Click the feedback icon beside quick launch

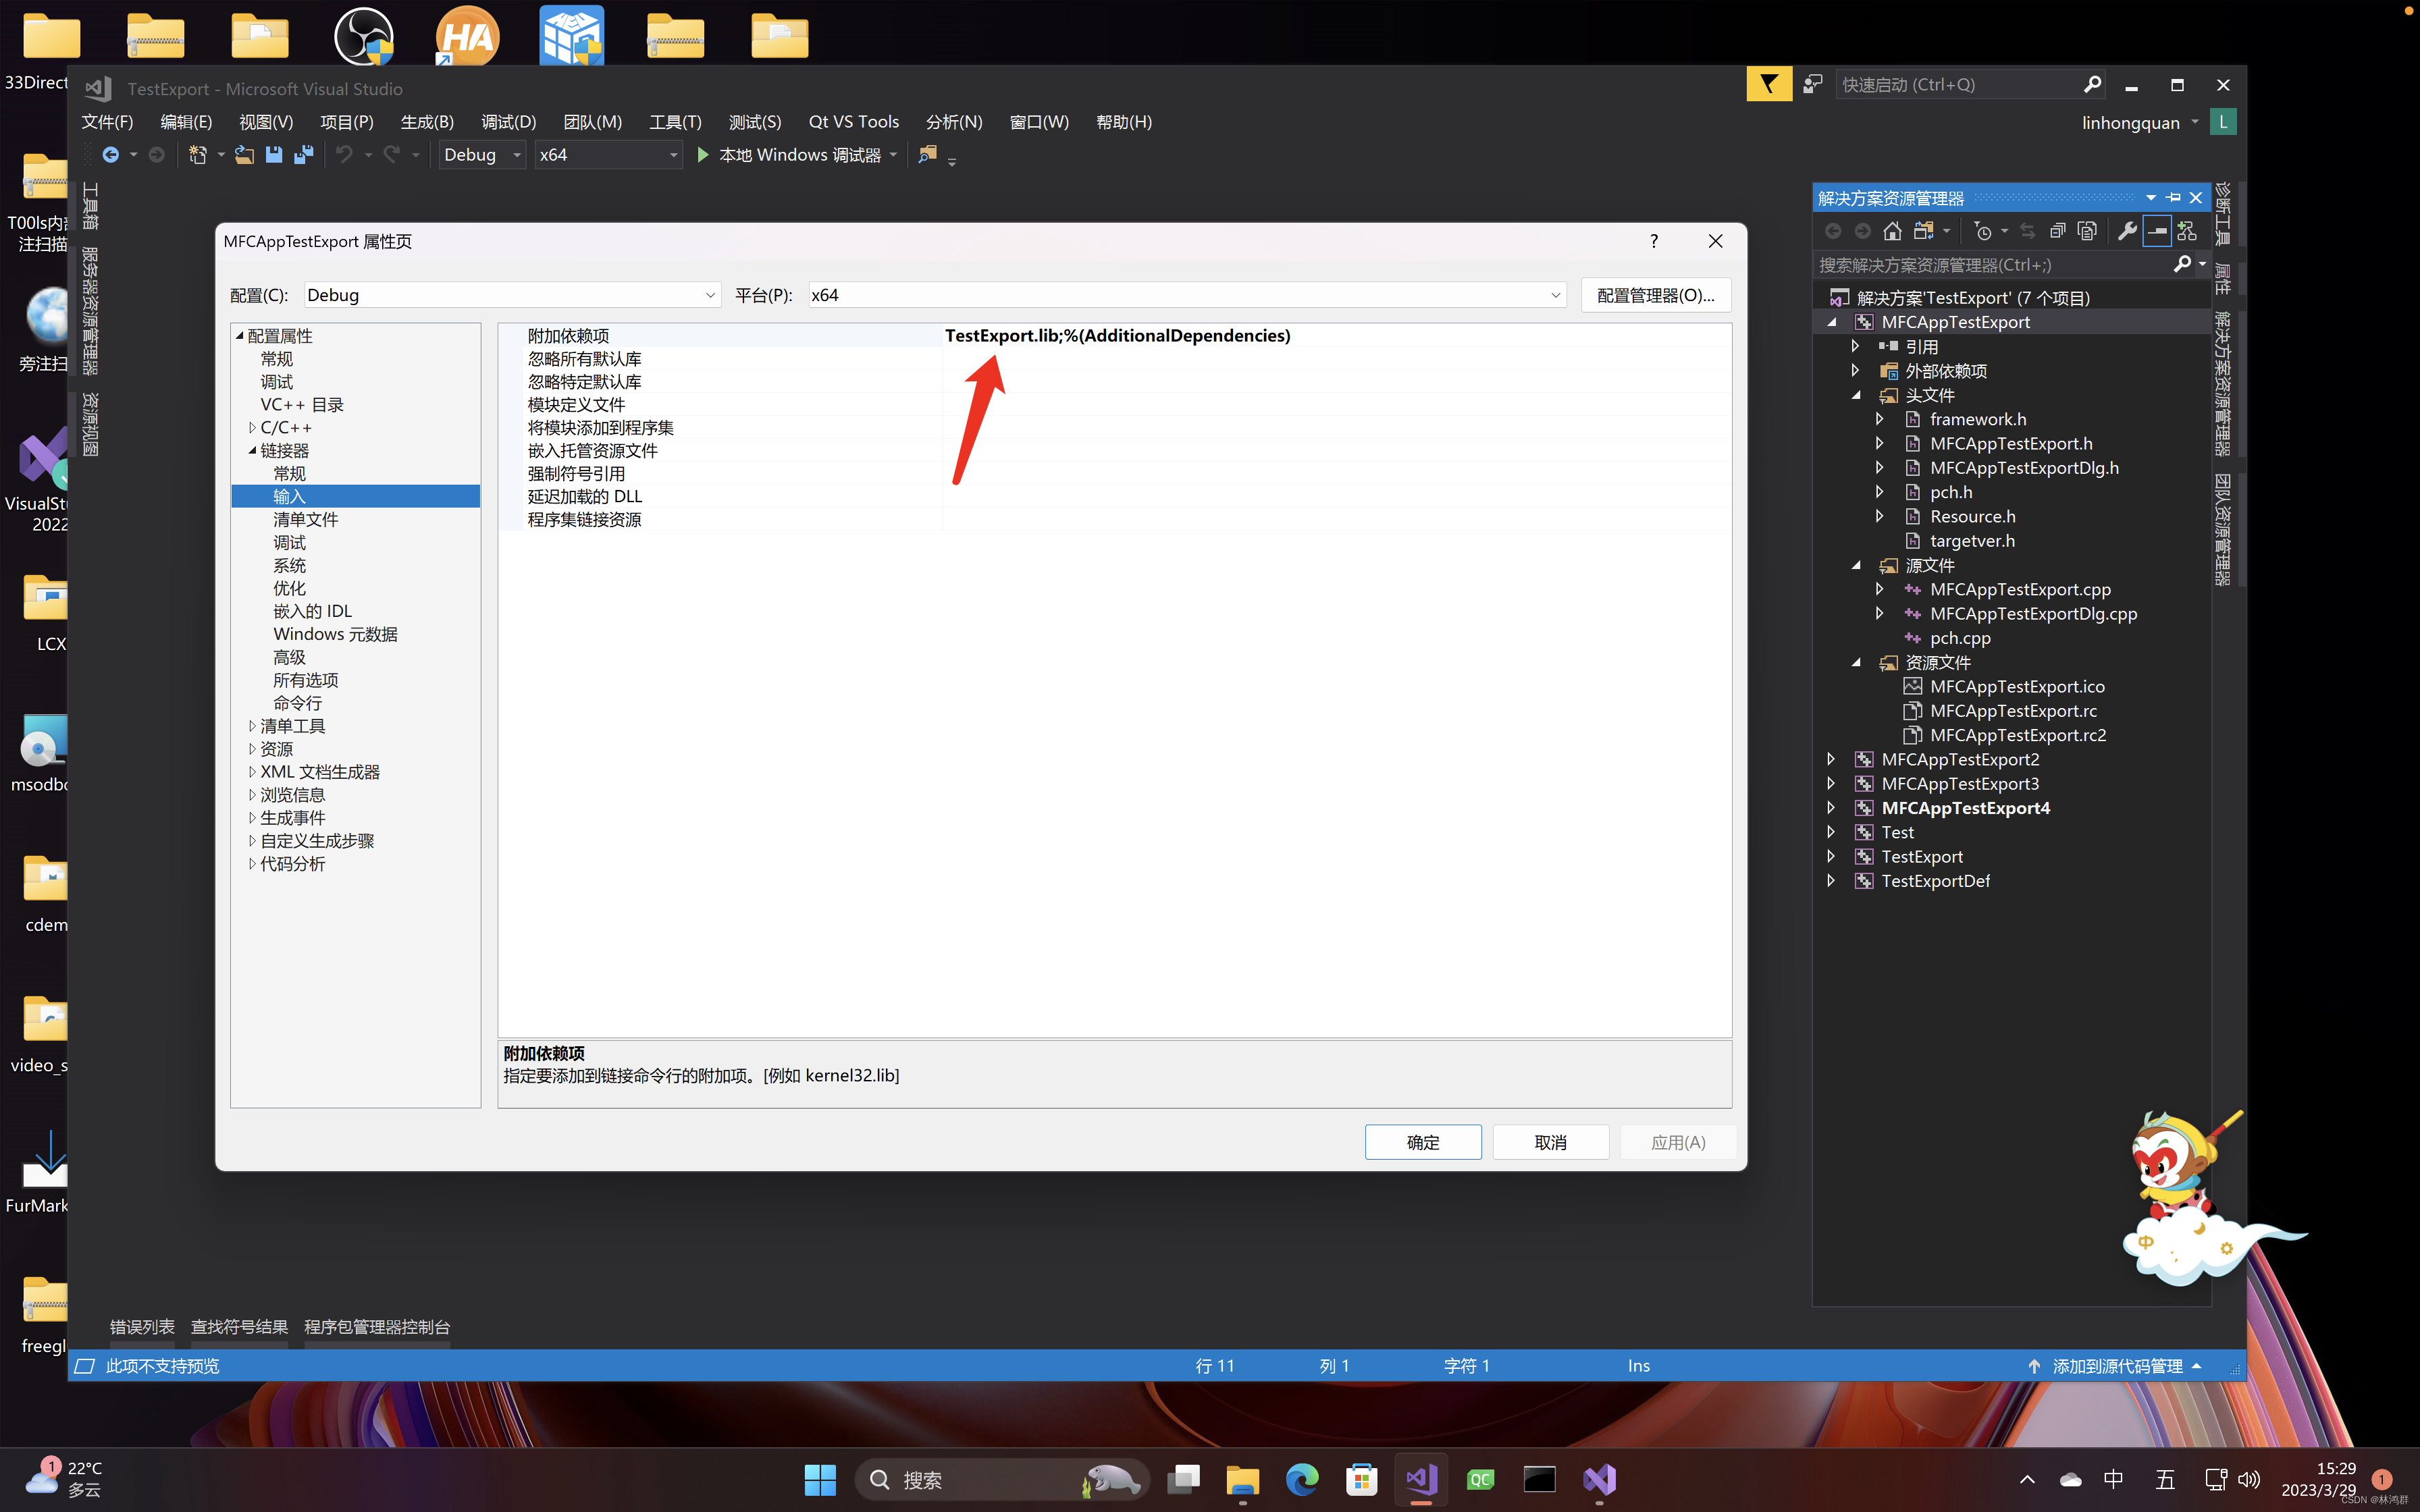pos(1812,85)
